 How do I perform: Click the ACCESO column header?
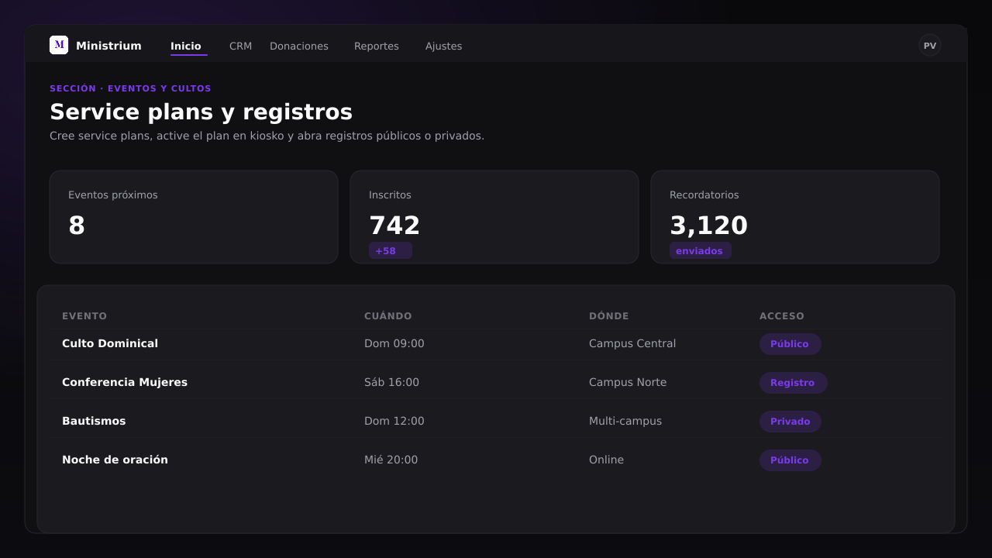pyautogui.click(x=782, y=316)
